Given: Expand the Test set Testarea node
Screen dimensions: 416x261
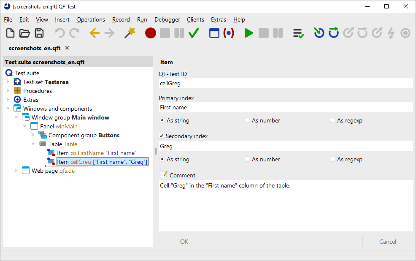Looking at the screenshot, I should pos(8,82).
